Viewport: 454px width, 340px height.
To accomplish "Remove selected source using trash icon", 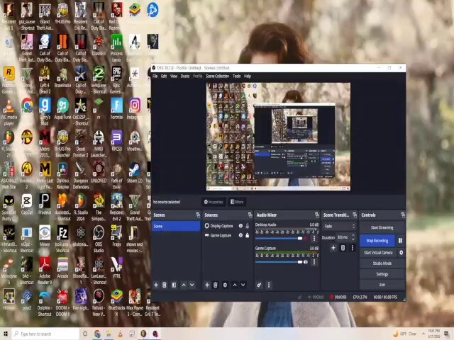I will click(x=216, y=285).
